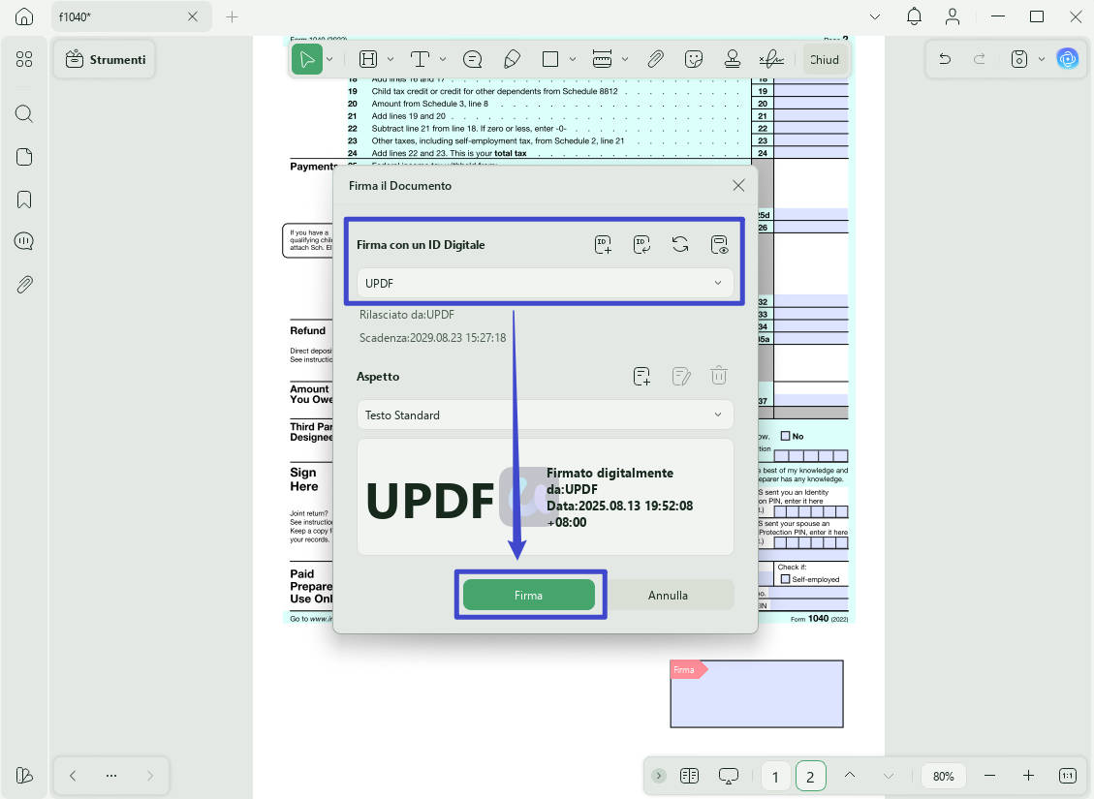This screenshot has width=1094, height=799.
Task: Delete appearance trash icon
Action: click(x=719, y=376)
